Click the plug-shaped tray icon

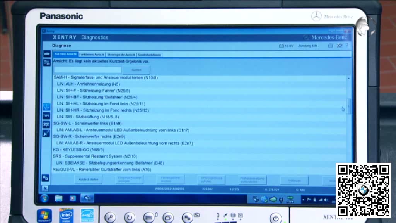[x=281, y=200]
